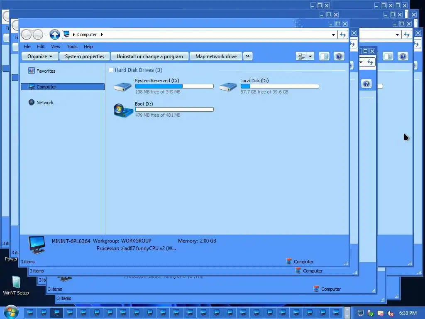Click the MININT-6PL0364 computer name

click(x=71, y=241)
